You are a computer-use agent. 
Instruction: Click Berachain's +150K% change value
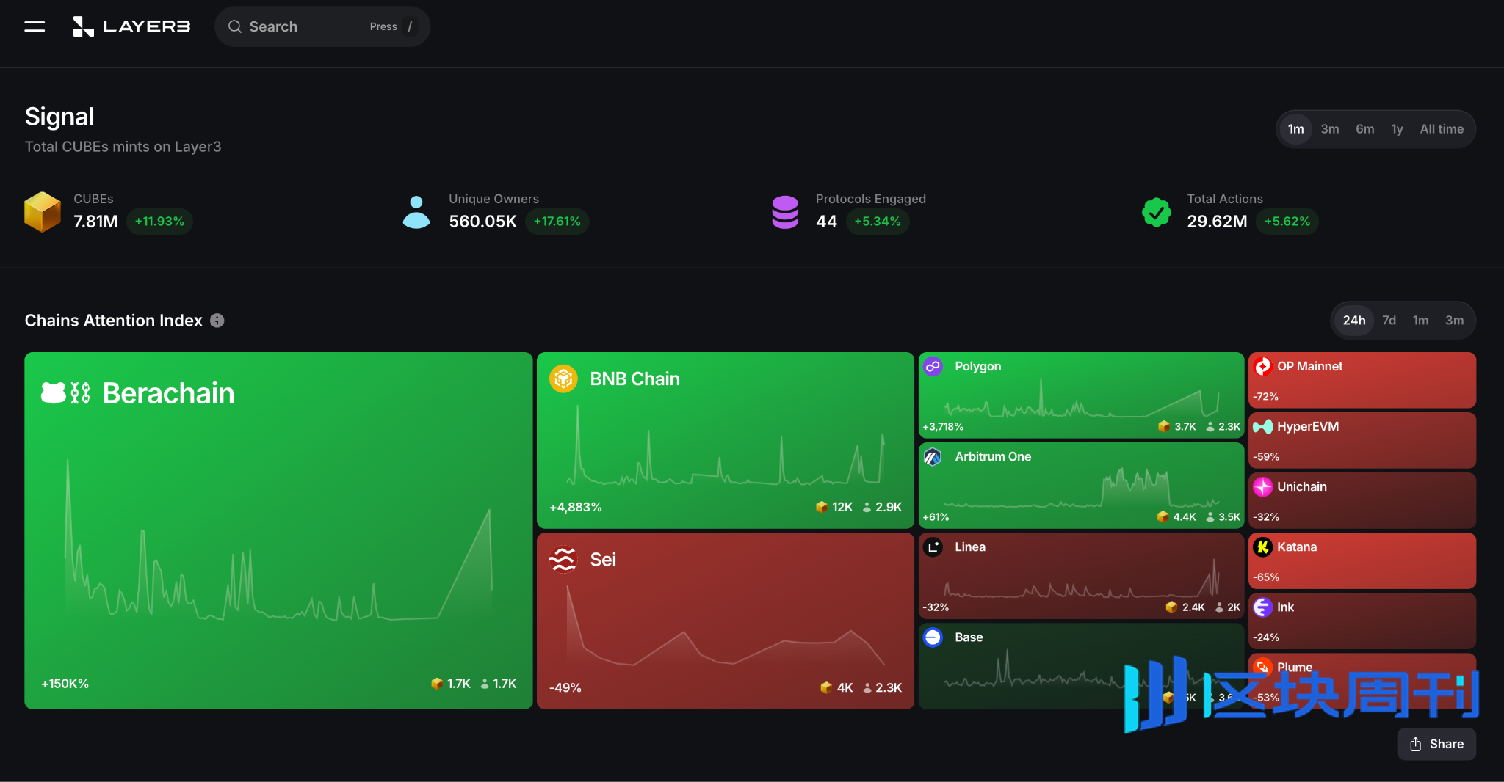click(65, 684)
